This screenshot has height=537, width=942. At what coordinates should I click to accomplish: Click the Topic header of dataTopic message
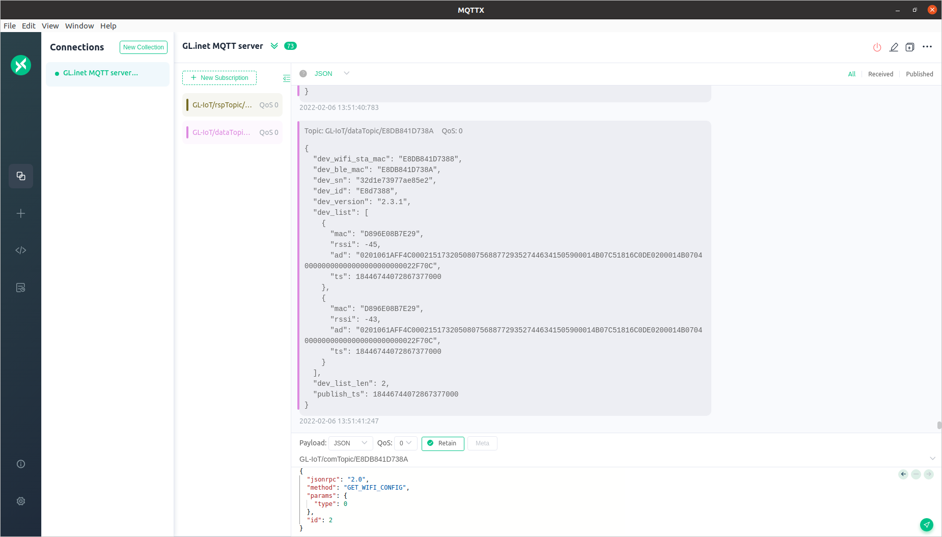pyautogui.click(x=383, y=131)
